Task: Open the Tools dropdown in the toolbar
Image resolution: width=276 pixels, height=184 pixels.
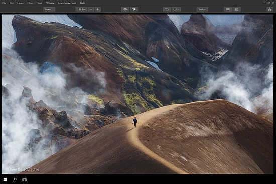Action: click(x=202, y=9)
